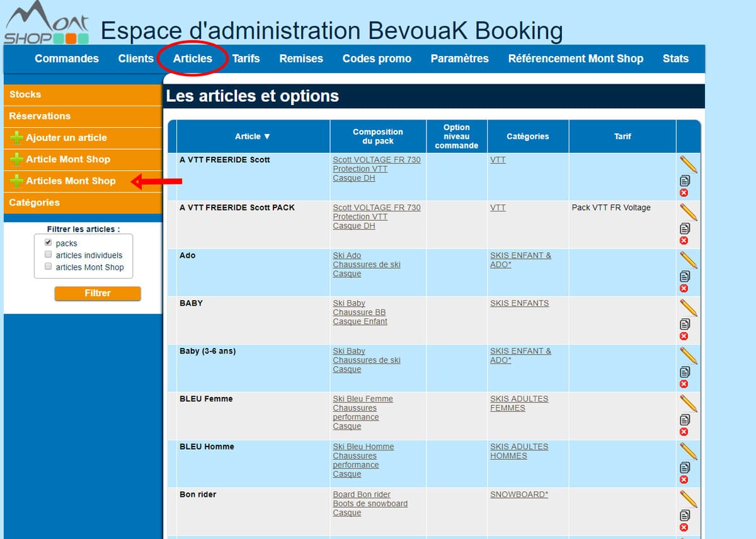The width and height of the screenshot is (756, 539).
Task: Duplicate the BABY article
Action: tap(685, 324)
